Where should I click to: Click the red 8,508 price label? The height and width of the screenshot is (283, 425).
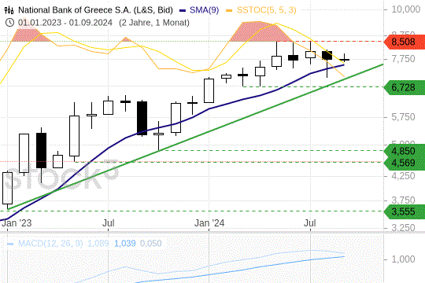(405, 42)
